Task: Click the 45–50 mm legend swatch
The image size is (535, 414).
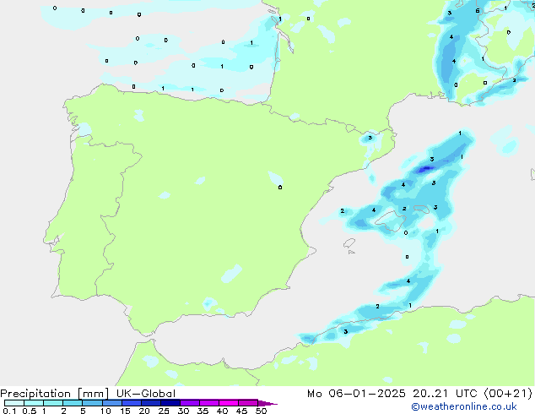Action: (248, 403)
